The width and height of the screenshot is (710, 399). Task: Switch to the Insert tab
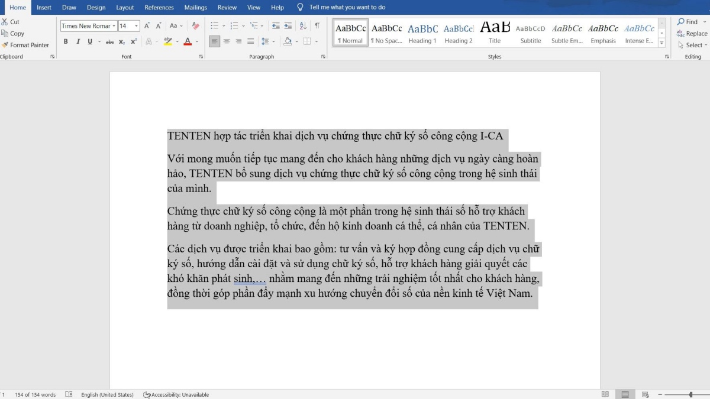(x=44, y=8)
